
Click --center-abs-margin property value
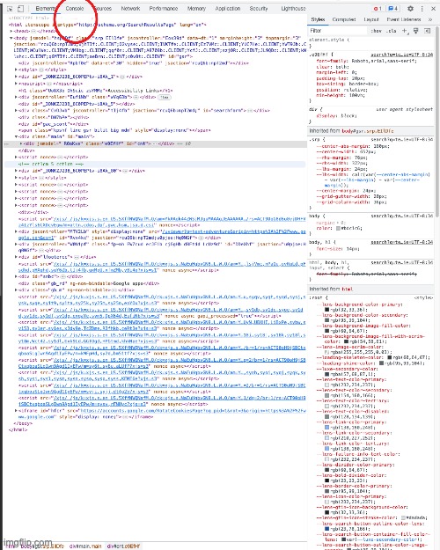click(x=381, y=146)
